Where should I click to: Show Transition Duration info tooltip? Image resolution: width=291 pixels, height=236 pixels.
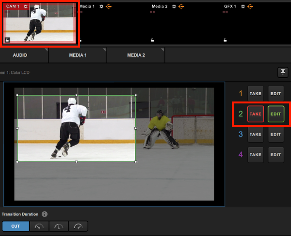[x=45, y=214]
